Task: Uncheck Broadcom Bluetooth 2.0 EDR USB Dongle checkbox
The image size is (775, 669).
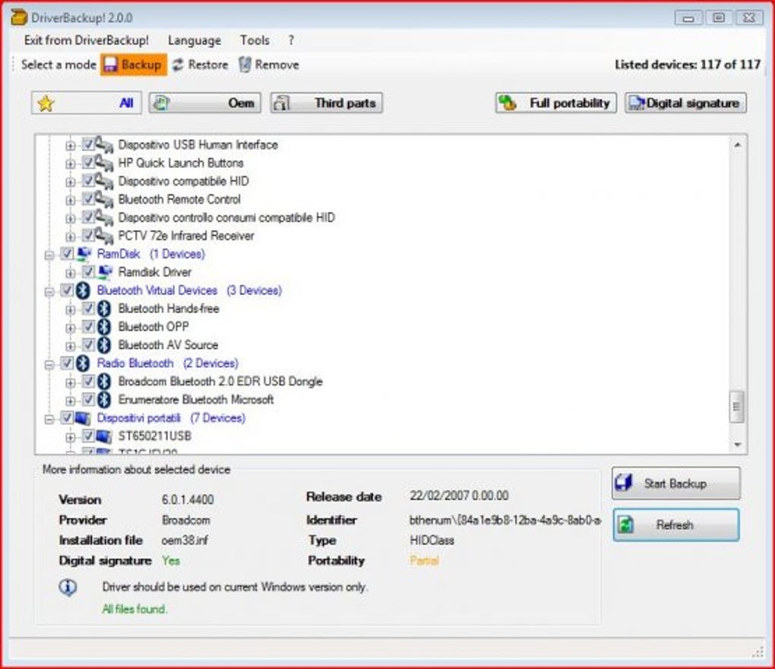Action: coord(87,381)
